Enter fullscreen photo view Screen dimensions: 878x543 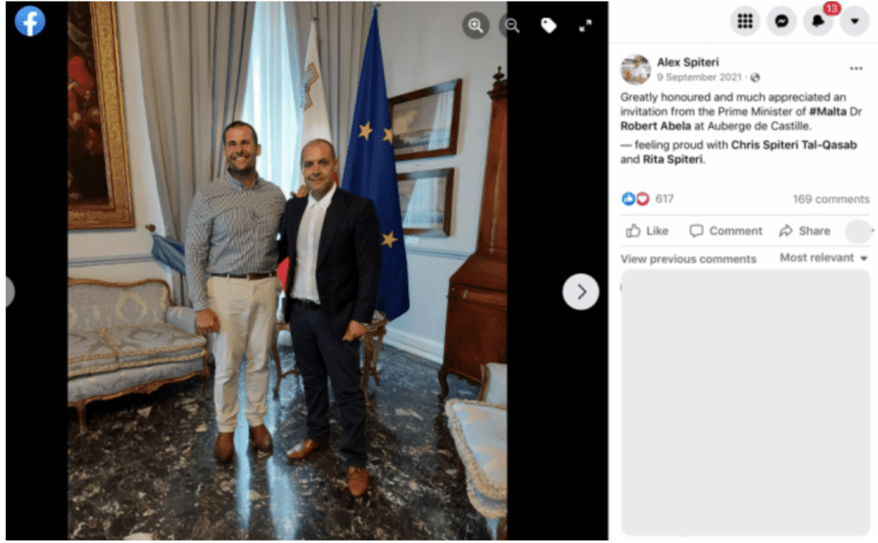(x=585, y=26)
